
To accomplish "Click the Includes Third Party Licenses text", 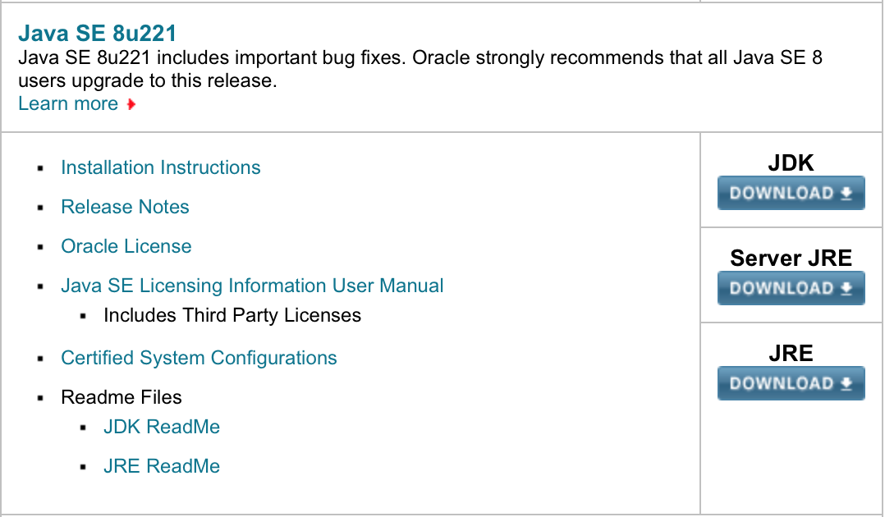I will tap(232, 315).
